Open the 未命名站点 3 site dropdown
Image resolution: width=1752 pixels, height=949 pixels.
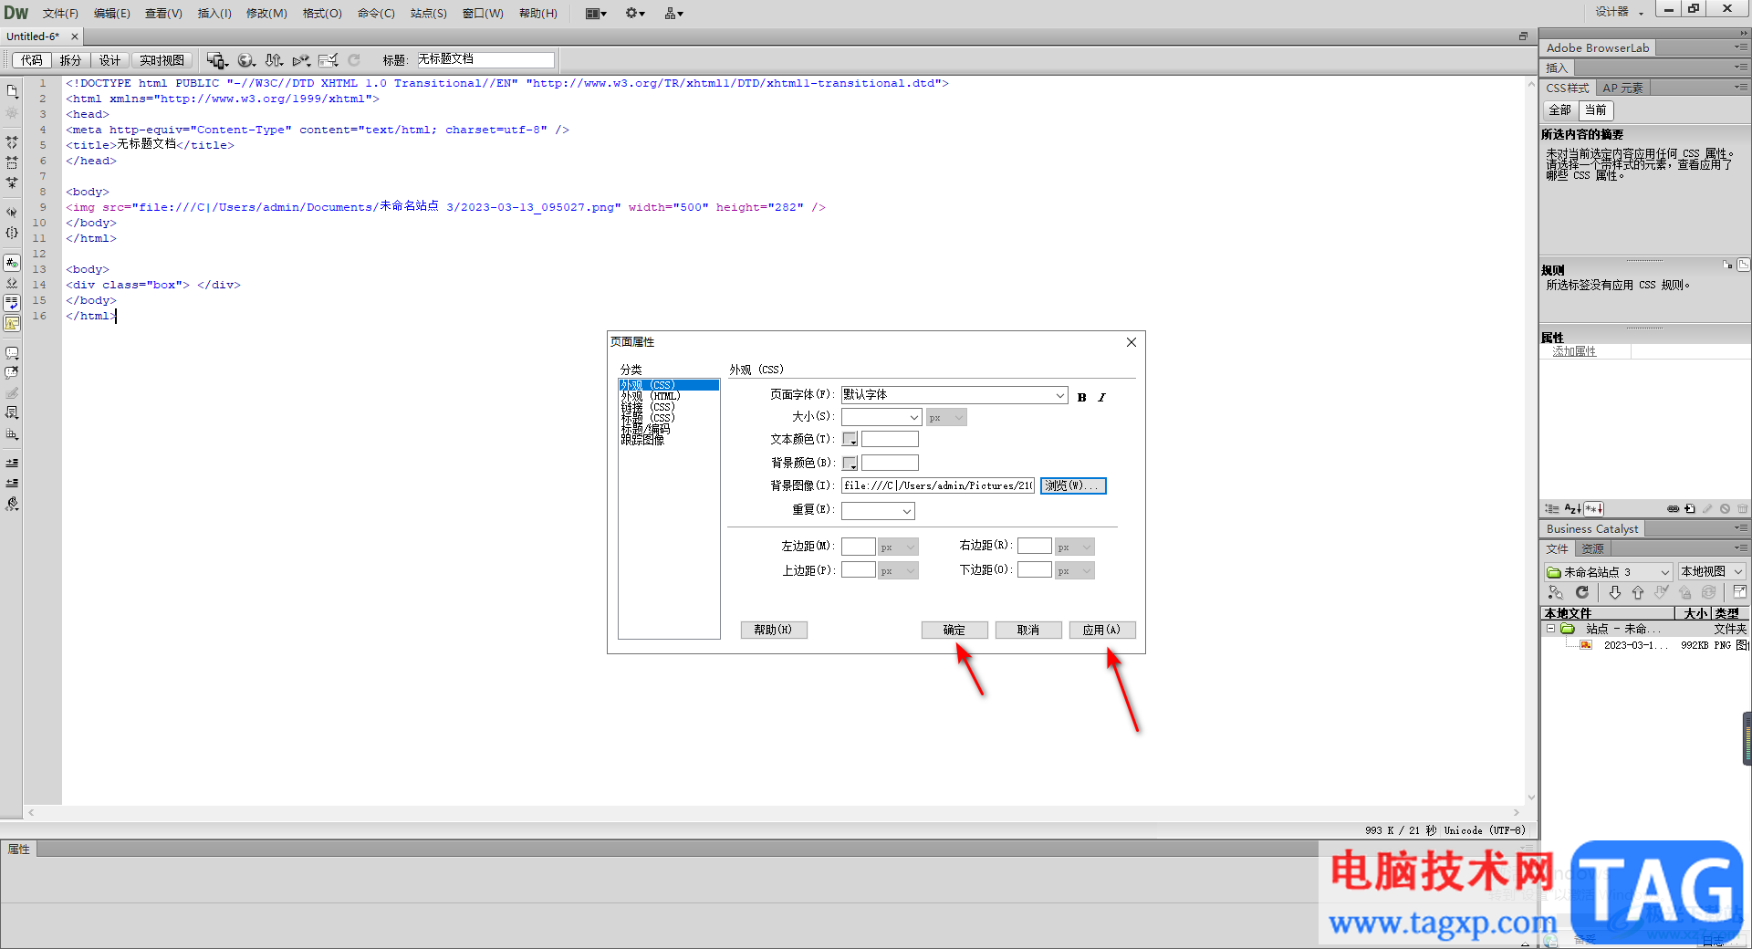pyautogui.click(x=1608, y=572)
